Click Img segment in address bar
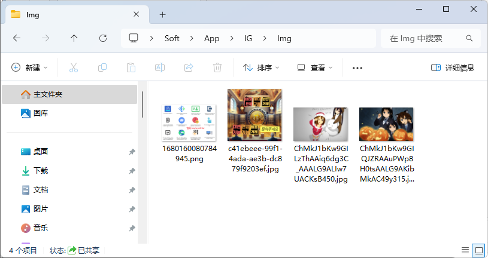 [x=284, y=38]
